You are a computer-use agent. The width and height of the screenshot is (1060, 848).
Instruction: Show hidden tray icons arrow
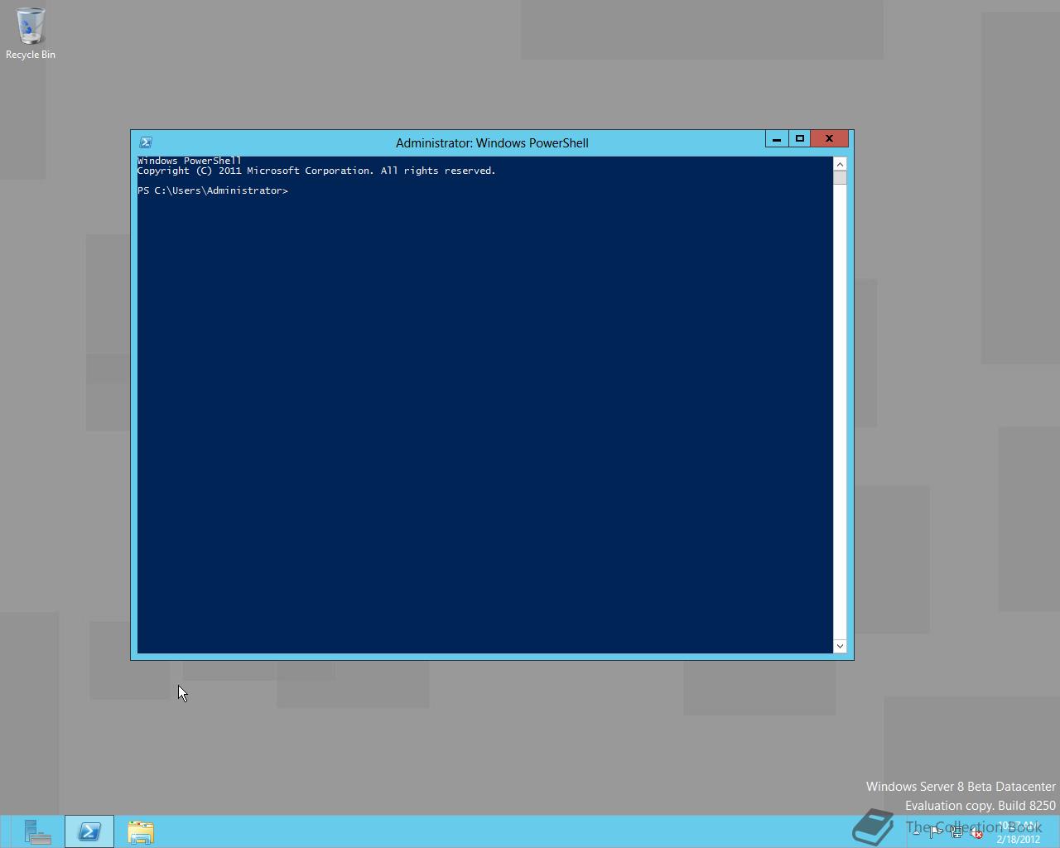coord(916,832)
